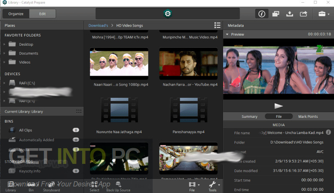The width and height of the screenshot is (334, 193).
Task: Open the toolbox briefcase options dropdown
Action: 324,14
